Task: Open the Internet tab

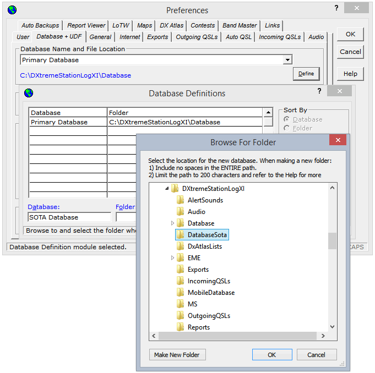Action: click(x=129, y=37)
